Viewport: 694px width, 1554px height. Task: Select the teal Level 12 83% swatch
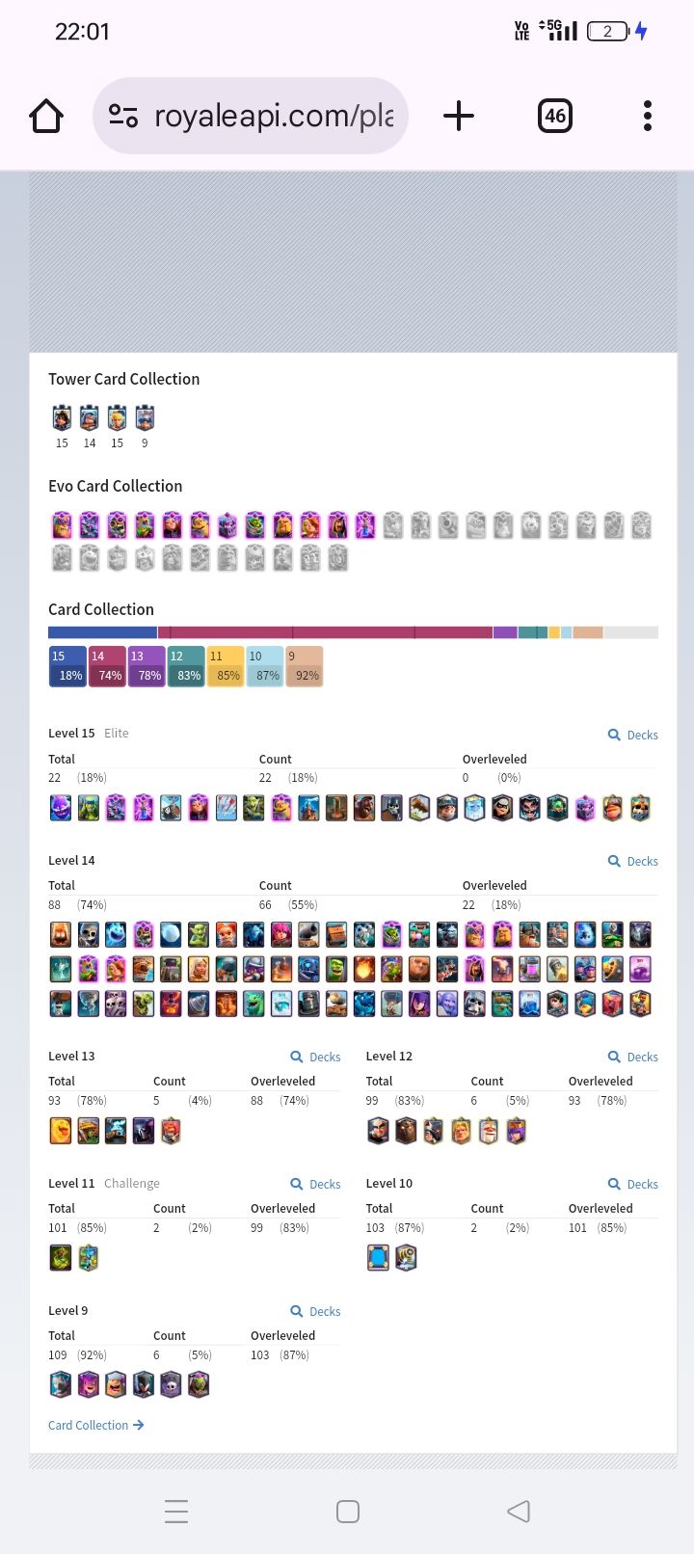[186, 666]
